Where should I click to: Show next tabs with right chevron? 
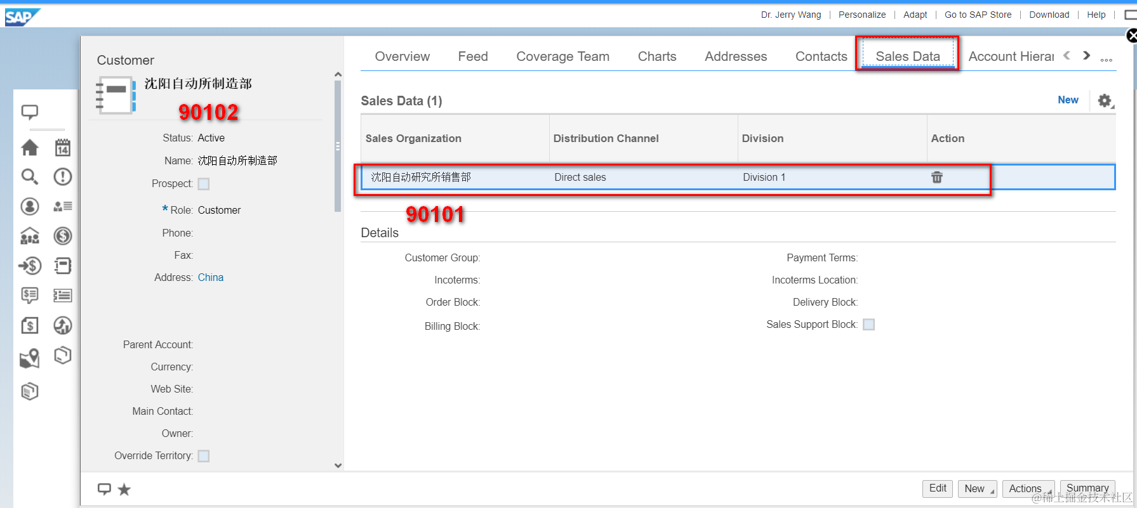(1087, 56)
